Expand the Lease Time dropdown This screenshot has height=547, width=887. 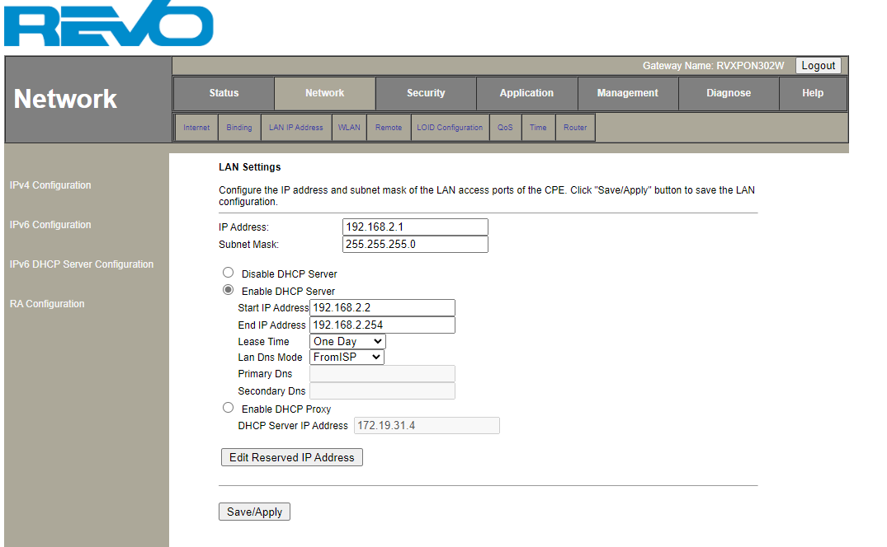point(347,341)
